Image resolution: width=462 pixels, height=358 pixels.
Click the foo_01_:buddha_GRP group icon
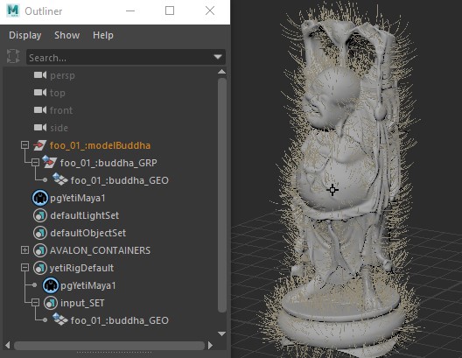pos(50,162)
